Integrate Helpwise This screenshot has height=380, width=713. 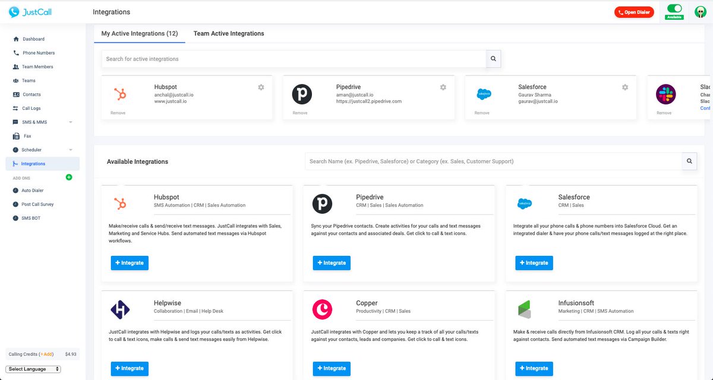tap(130, 368)
